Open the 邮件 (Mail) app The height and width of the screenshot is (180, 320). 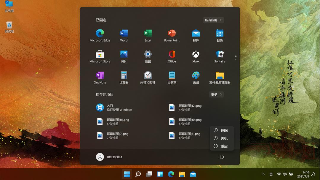(196, 35)
